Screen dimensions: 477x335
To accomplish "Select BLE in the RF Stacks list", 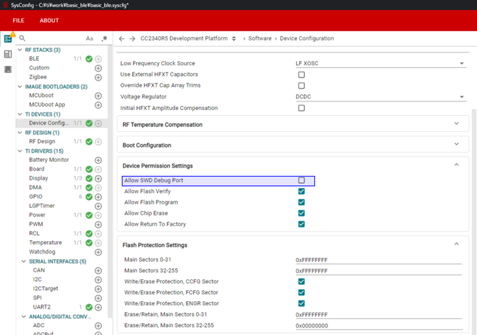I will coord(34,59).
